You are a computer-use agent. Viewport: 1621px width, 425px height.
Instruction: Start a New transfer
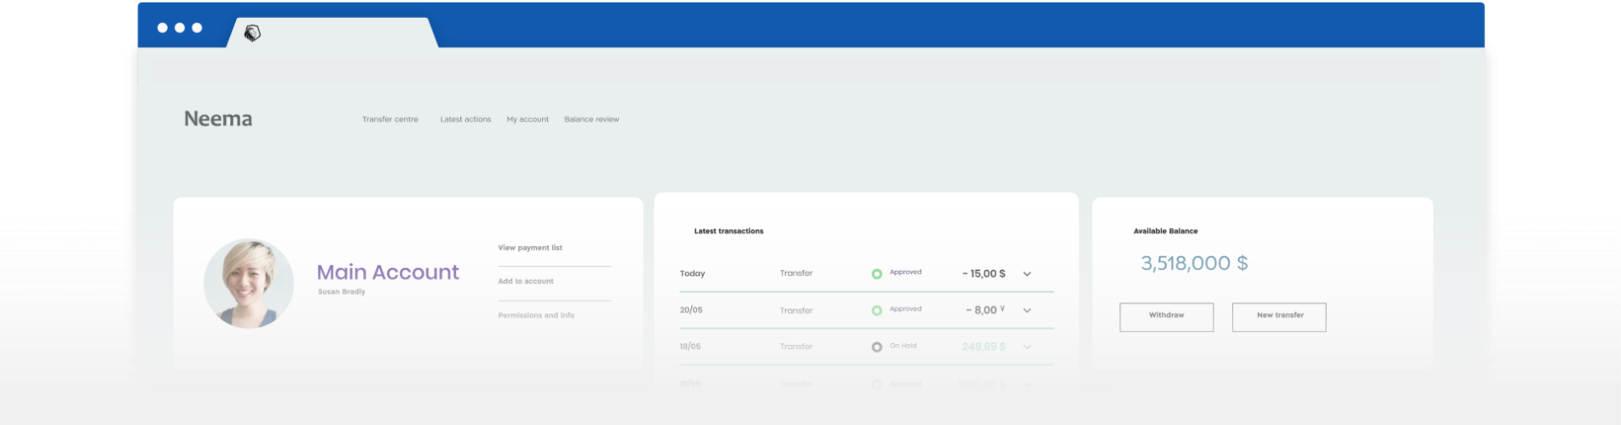coord(1278,317)
